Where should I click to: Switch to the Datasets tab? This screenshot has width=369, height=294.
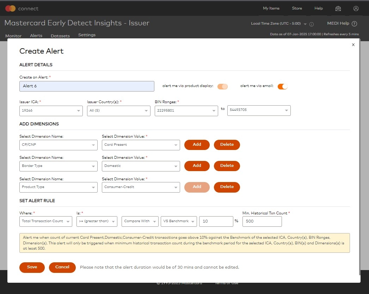pyautogui.click(x=60, y=36)
